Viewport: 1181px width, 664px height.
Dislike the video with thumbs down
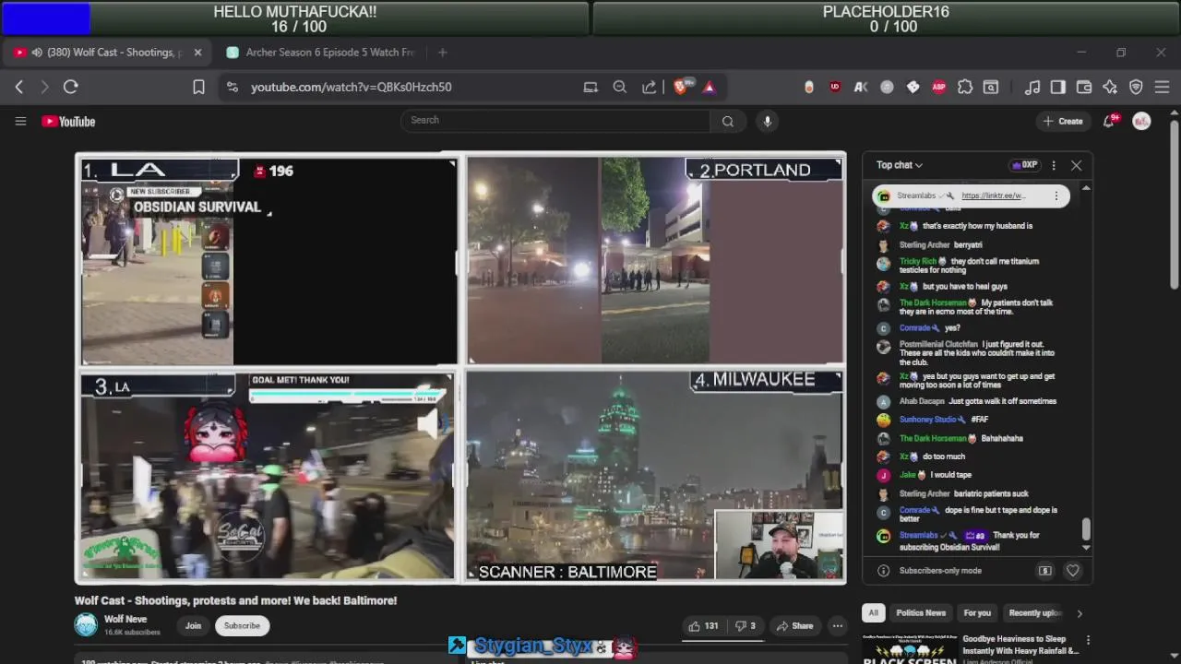pos(746,625)
